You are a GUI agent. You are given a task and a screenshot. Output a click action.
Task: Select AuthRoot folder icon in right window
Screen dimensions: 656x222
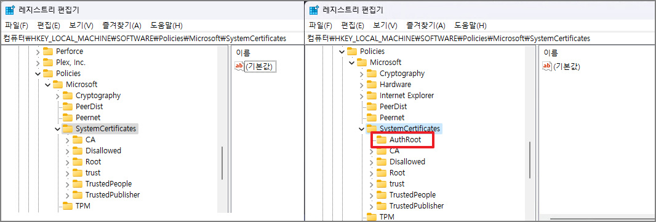coord(382,140)
